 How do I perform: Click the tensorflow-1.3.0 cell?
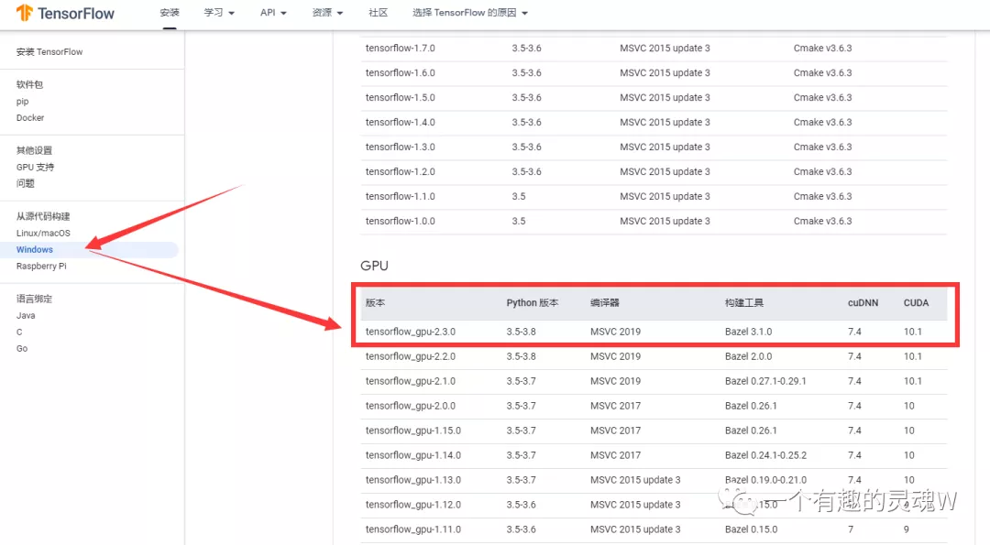click(400, 147)
